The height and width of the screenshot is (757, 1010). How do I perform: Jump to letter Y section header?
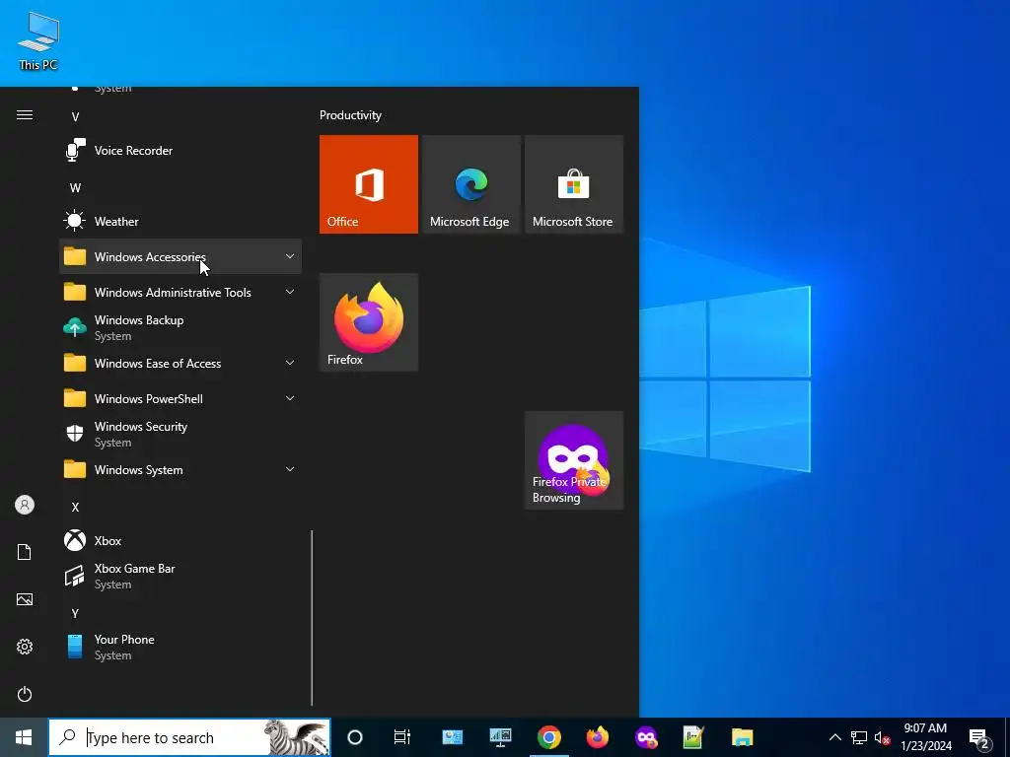[75, 613]
